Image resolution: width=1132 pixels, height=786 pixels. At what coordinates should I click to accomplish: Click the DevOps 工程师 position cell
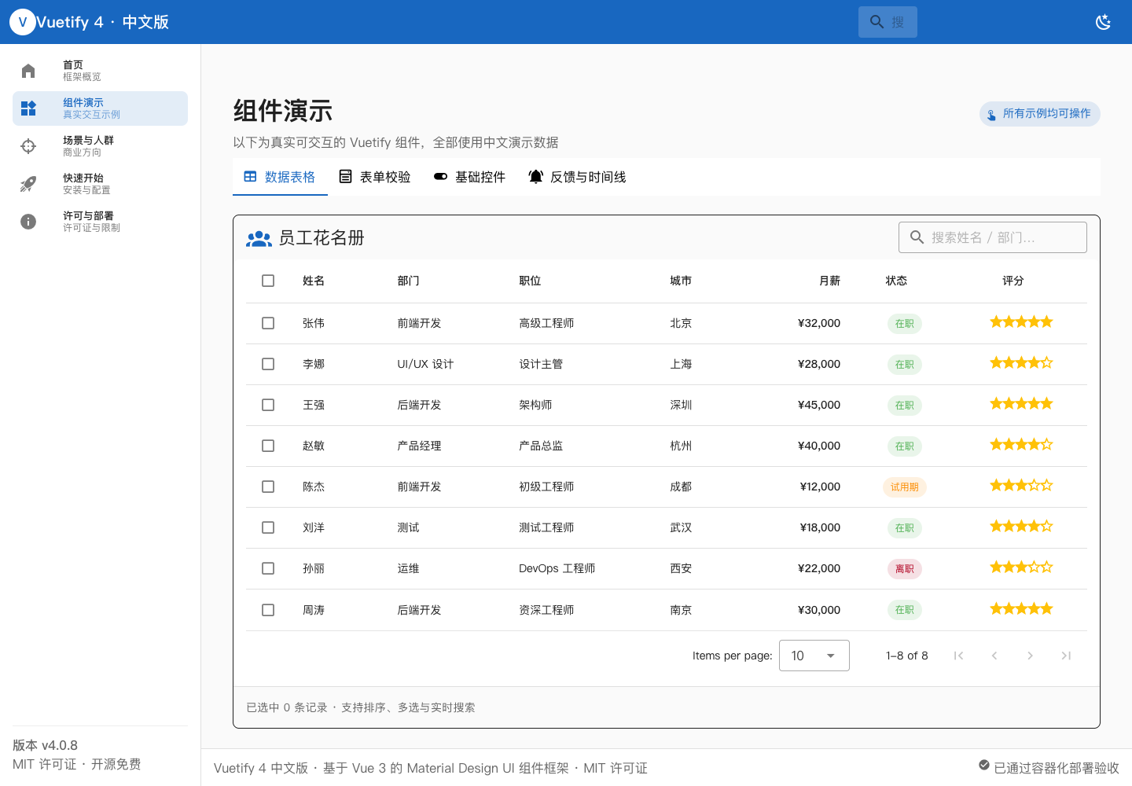[557, 568]
